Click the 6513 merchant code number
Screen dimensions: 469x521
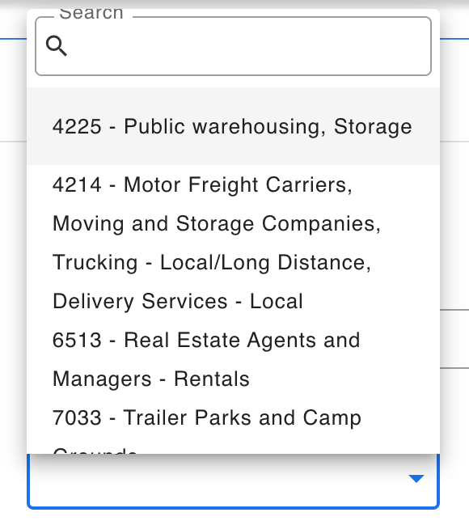click(77, 341)
